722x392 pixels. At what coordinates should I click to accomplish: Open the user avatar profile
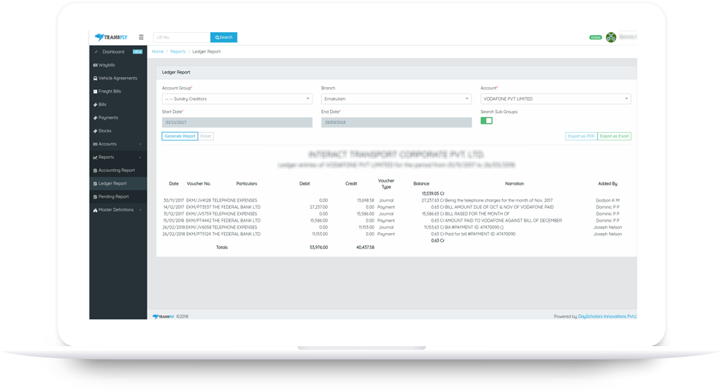click(610, 37)
